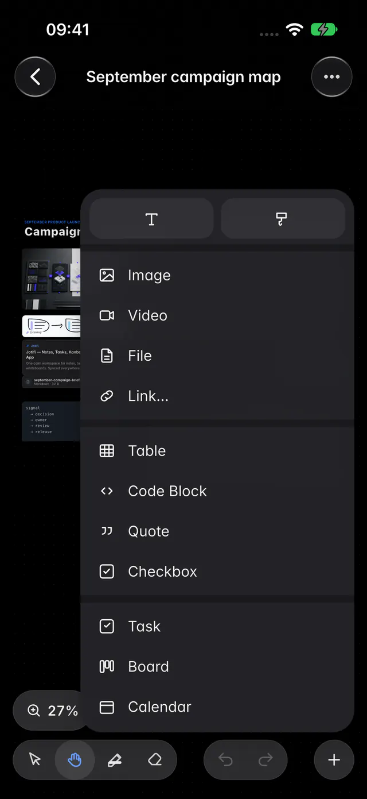Add a Task from the menu

pyautogui.click(x=217, y=626)
